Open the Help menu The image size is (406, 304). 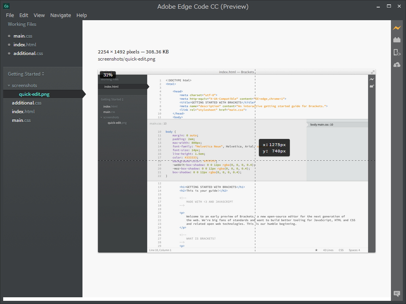(x=82, y=15)
